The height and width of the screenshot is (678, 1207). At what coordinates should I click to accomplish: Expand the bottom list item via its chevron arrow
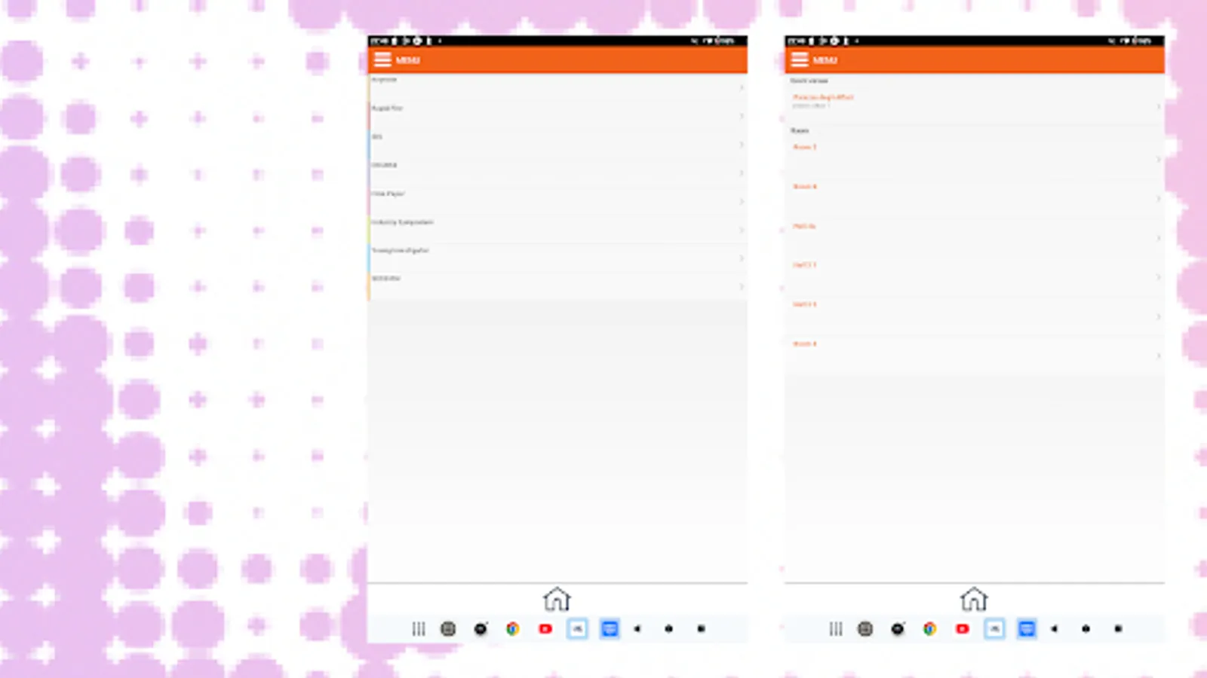click(741, 286)
